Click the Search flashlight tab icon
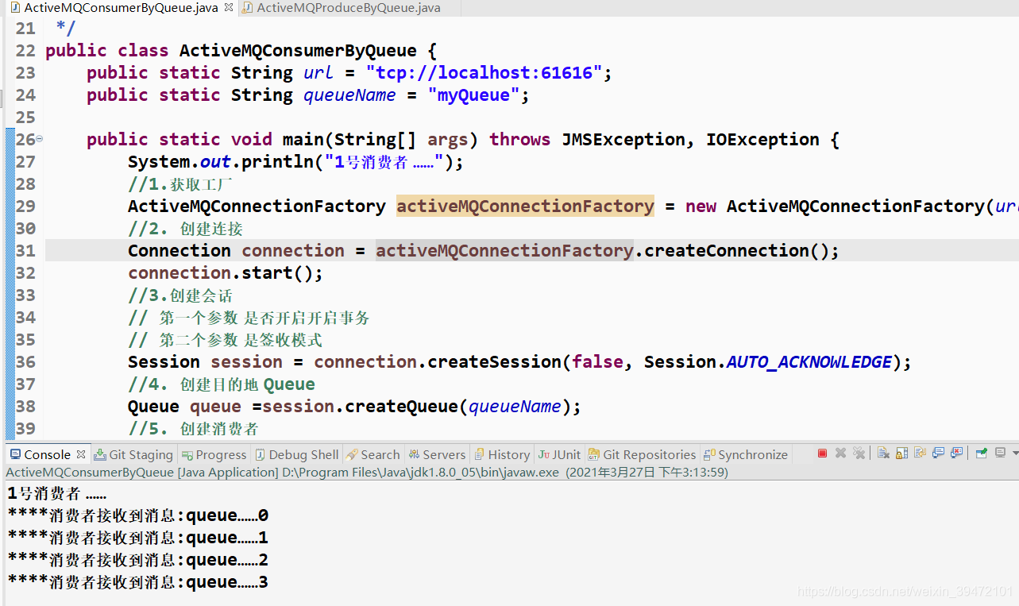The image size is (1019, 606). [353, 454]
